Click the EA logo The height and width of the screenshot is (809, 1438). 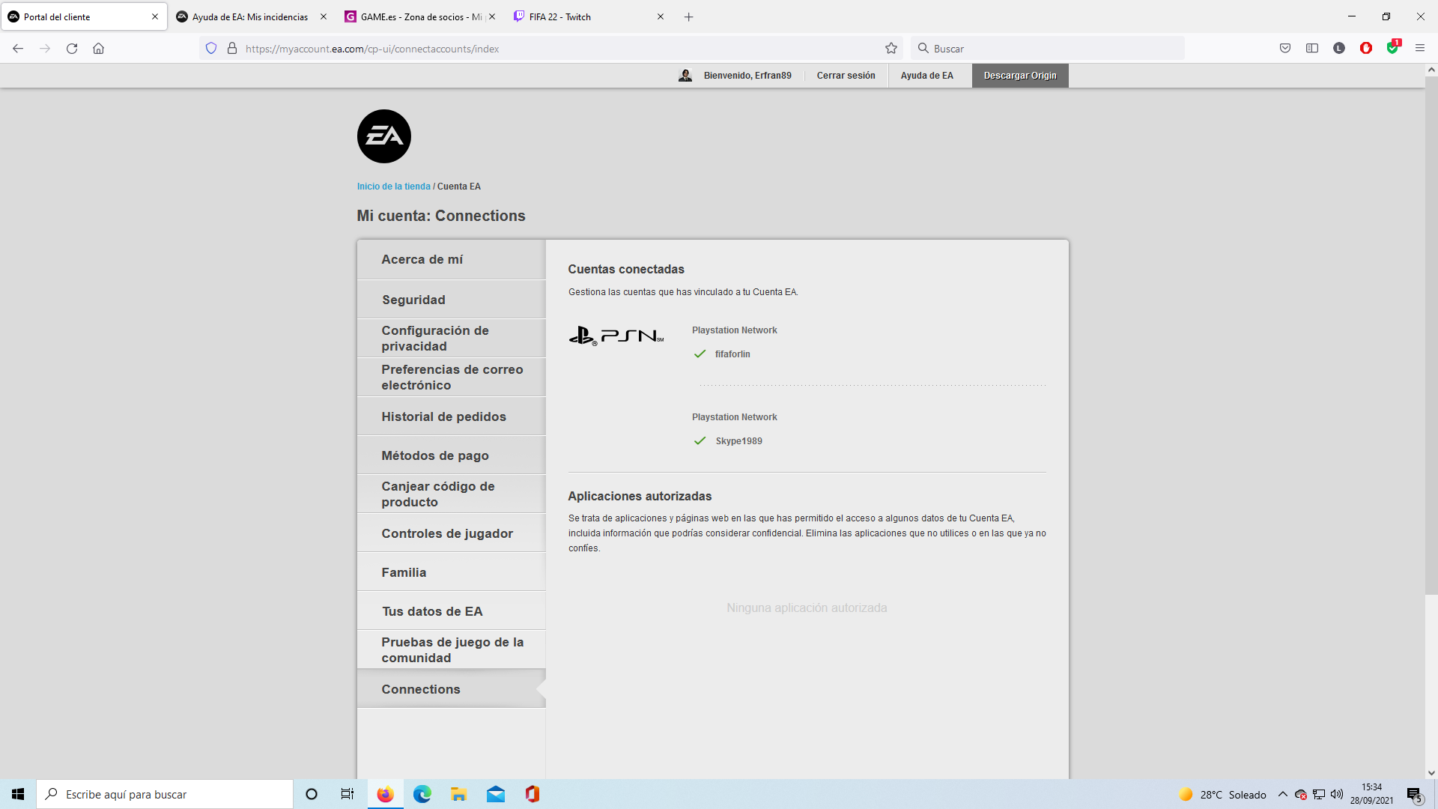click(383, 136)
